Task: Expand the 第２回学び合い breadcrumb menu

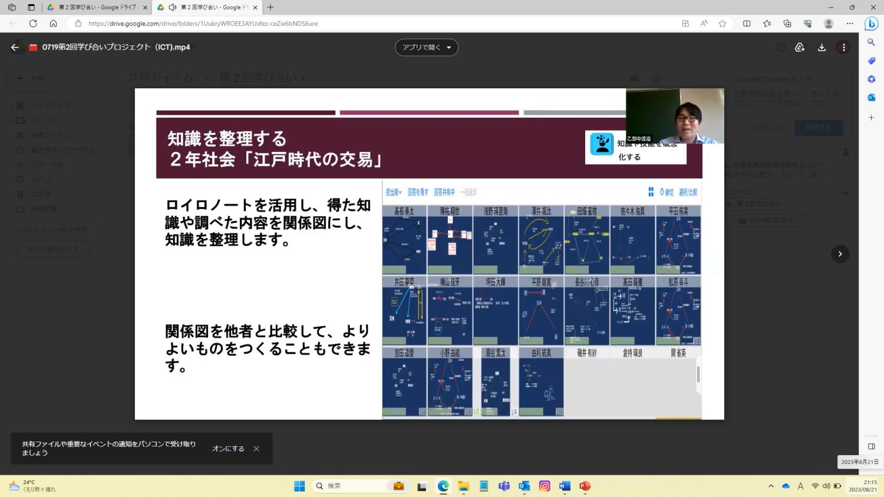Action: [x=303, y=77]
